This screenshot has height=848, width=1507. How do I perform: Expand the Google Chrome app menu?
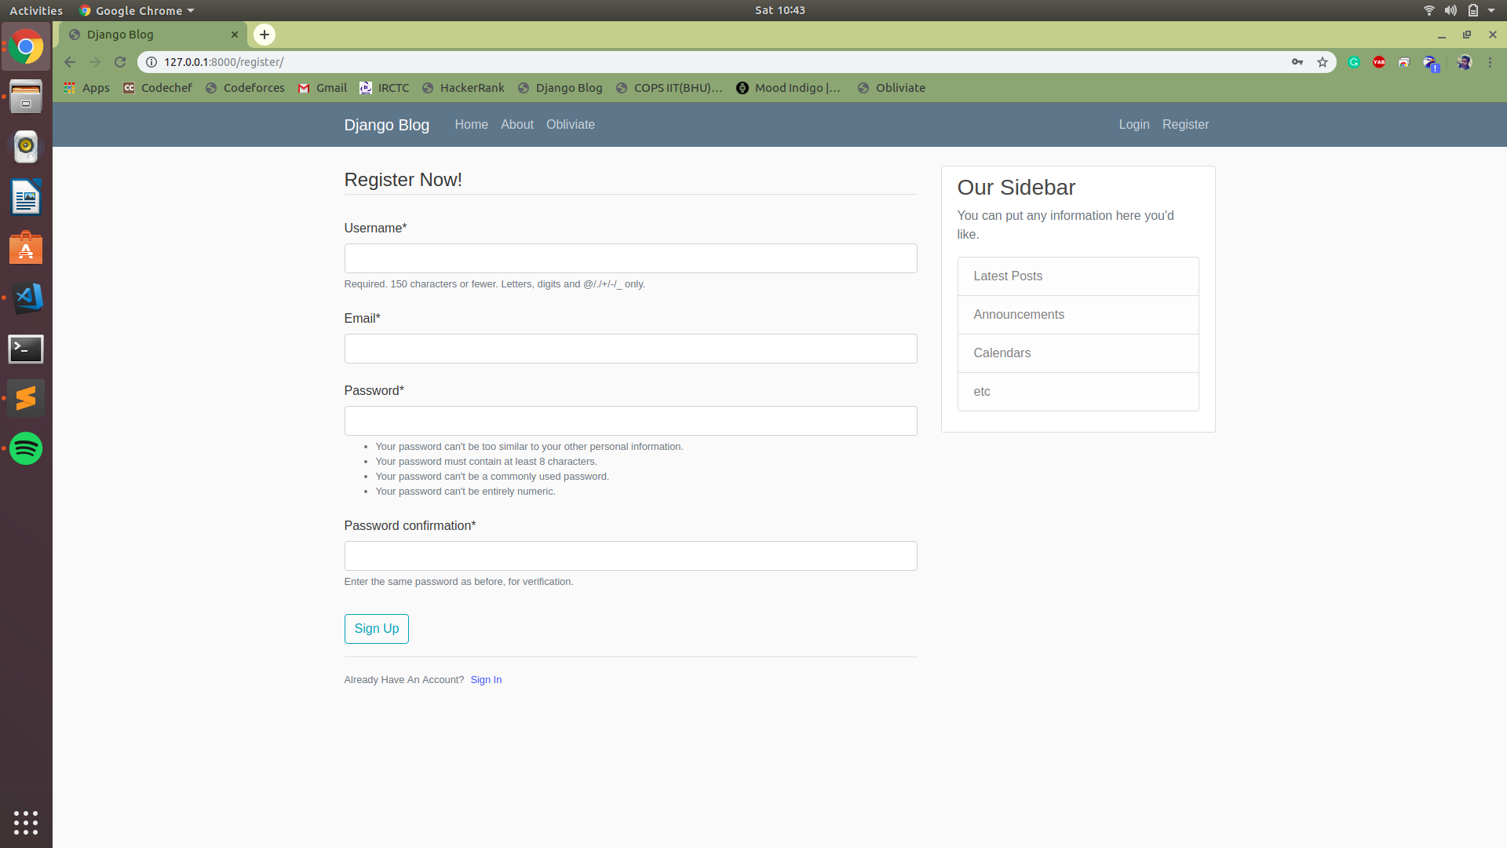tap(137, 10)
